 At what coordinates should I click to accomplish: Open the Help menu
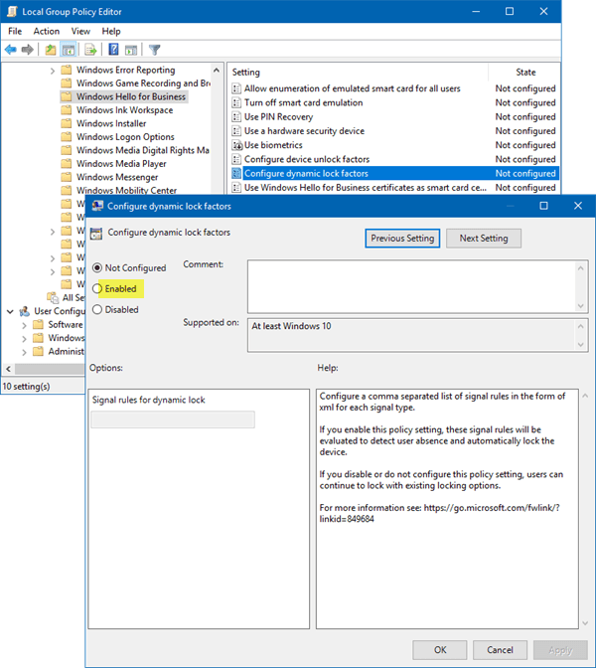(111, 31)
